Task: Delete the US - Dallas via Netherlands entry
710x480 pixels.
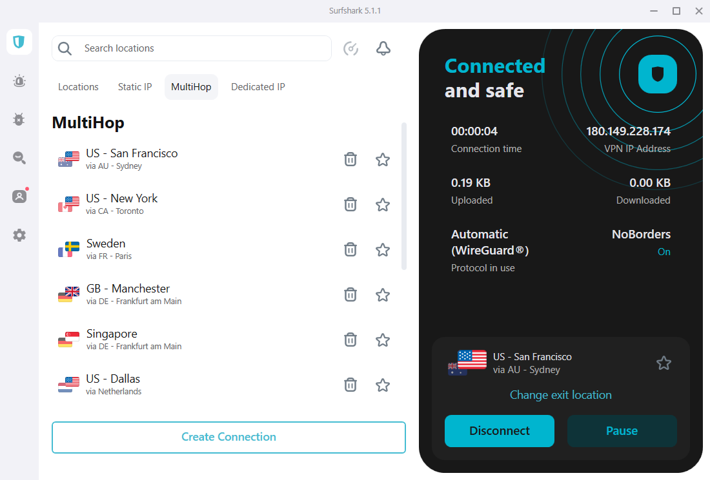Action: (x=350, y=385)
